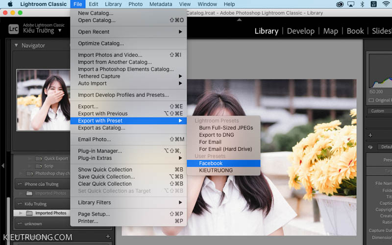The width and height of the screenshot is (392, 245).
Task: Choose Optimize Catalog... menu item
Action: coord(128,43)
